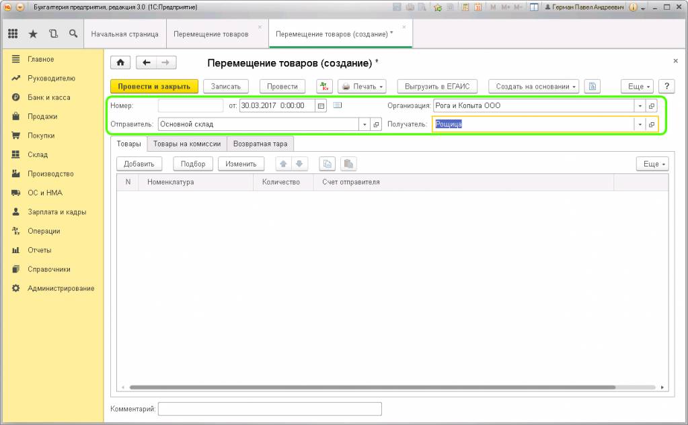Open the main menu arrow in the title bar

pos(20,7)
